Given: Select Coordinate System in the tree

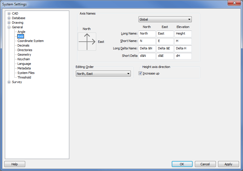Looking at the screenshot, I should point(30,41).
